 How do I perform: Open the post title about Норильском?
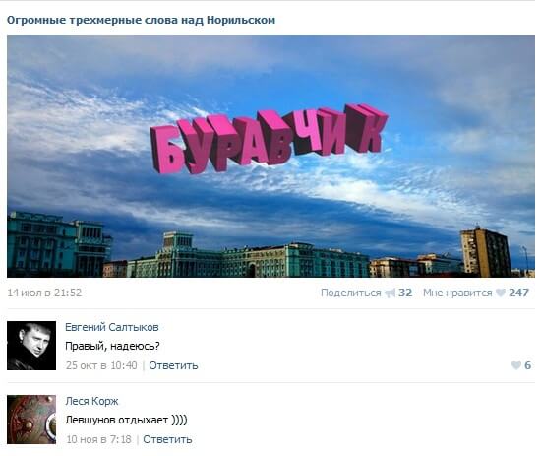pos(141,20)
